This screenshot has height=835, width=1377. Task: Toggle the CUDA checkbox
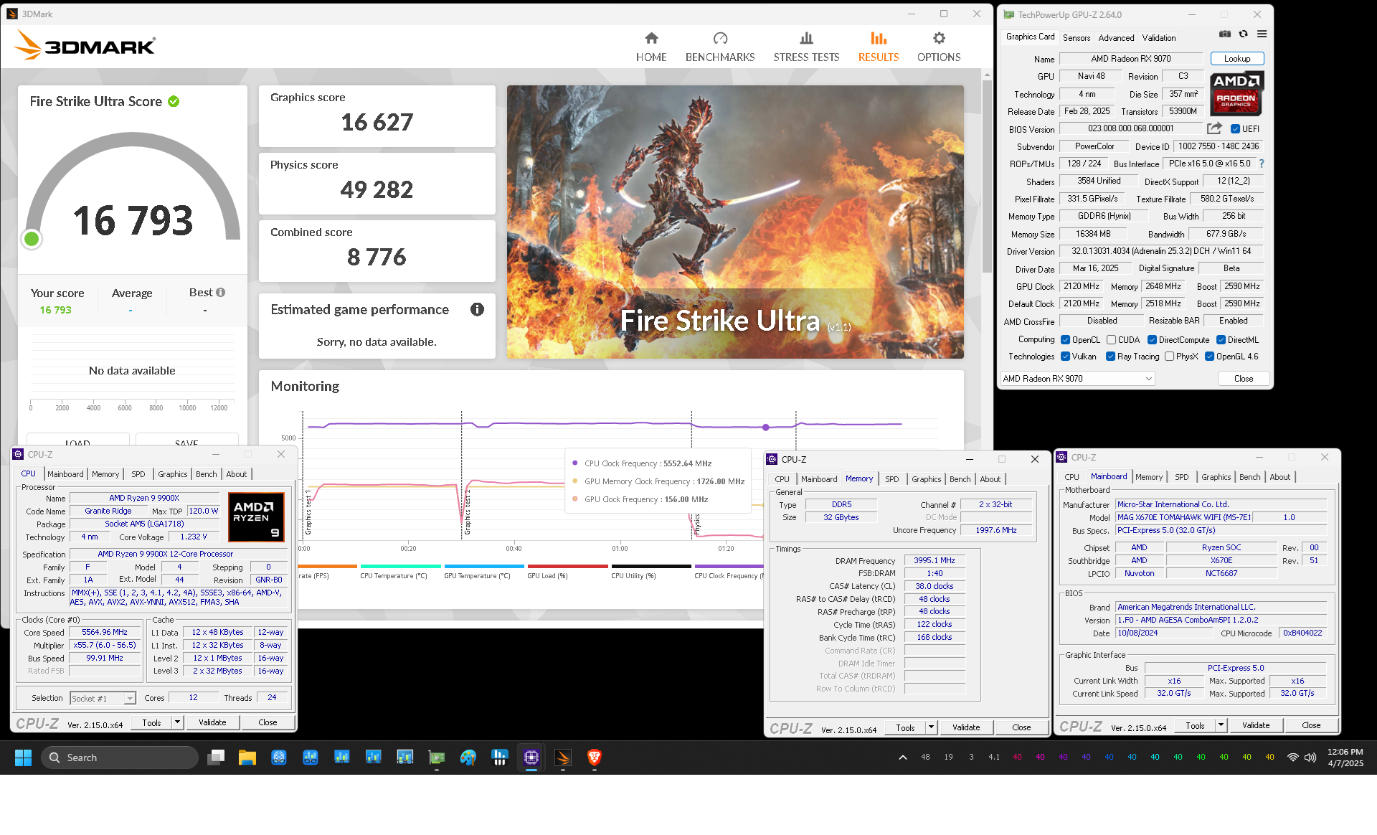pos(1111,340)
